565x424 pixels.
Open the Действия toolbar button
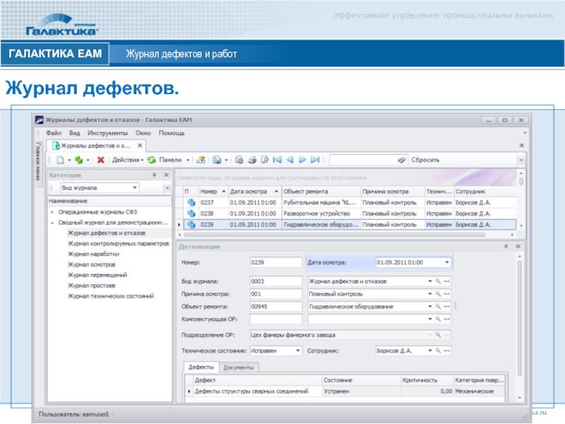[x=128, y=160]
